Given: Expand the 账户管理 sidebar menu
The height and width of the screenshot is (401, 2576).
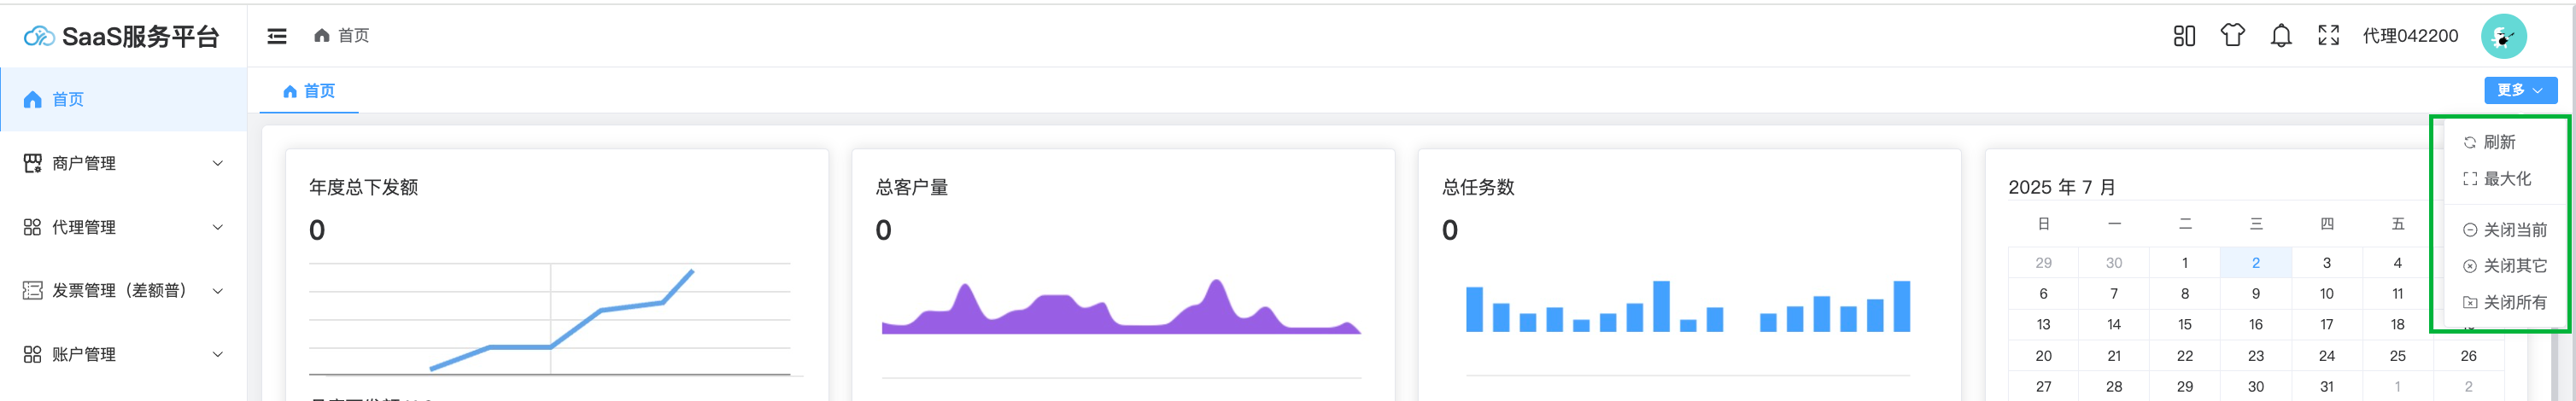Looking at the screenshot, I should (x=123, y=354).
